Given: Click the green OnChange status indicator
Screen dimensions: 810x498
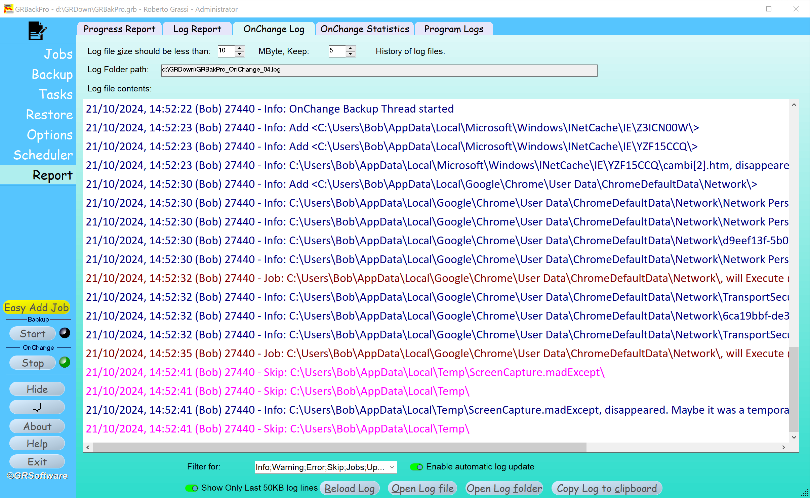Looking at the screenshot, I should tap(65, 362).
